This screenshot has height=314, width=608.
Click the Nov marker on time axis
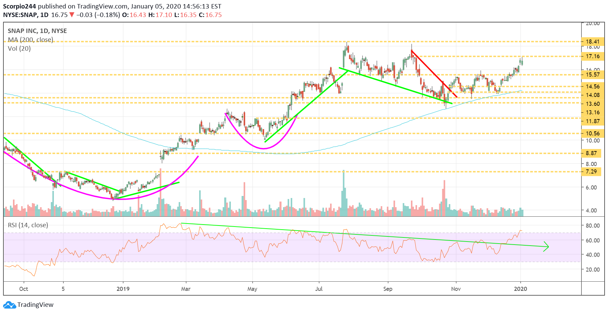tap(456, 289)
